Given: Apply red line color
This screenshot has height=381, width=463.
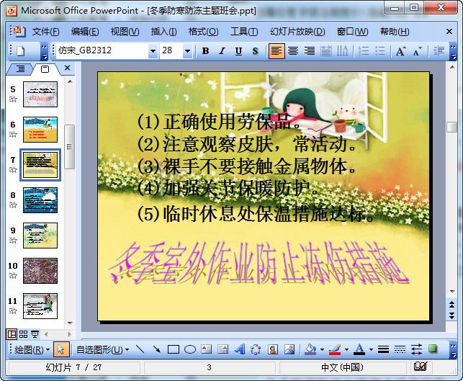Looking at the screenshot, I should (335, 350).
